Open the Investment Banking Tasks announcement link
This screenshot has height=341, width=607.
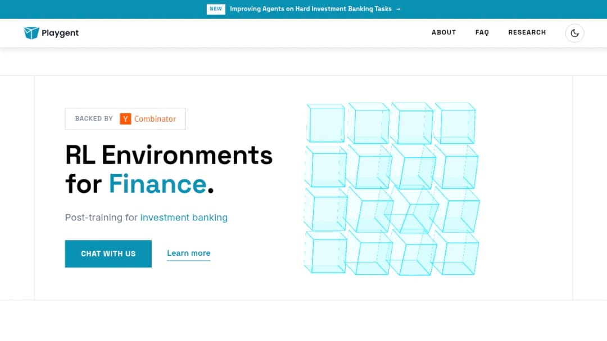coord(311,9)
